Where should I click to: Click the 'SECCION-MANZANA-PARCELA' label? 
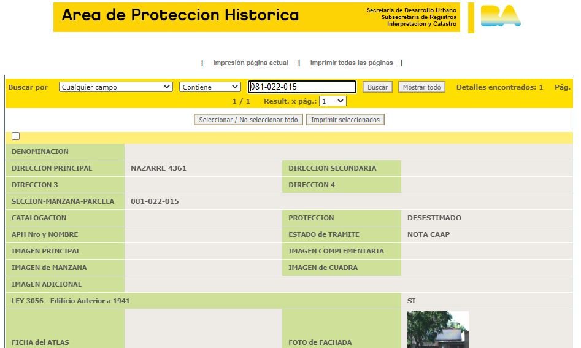pyautogui.click(x=63, y=201)
